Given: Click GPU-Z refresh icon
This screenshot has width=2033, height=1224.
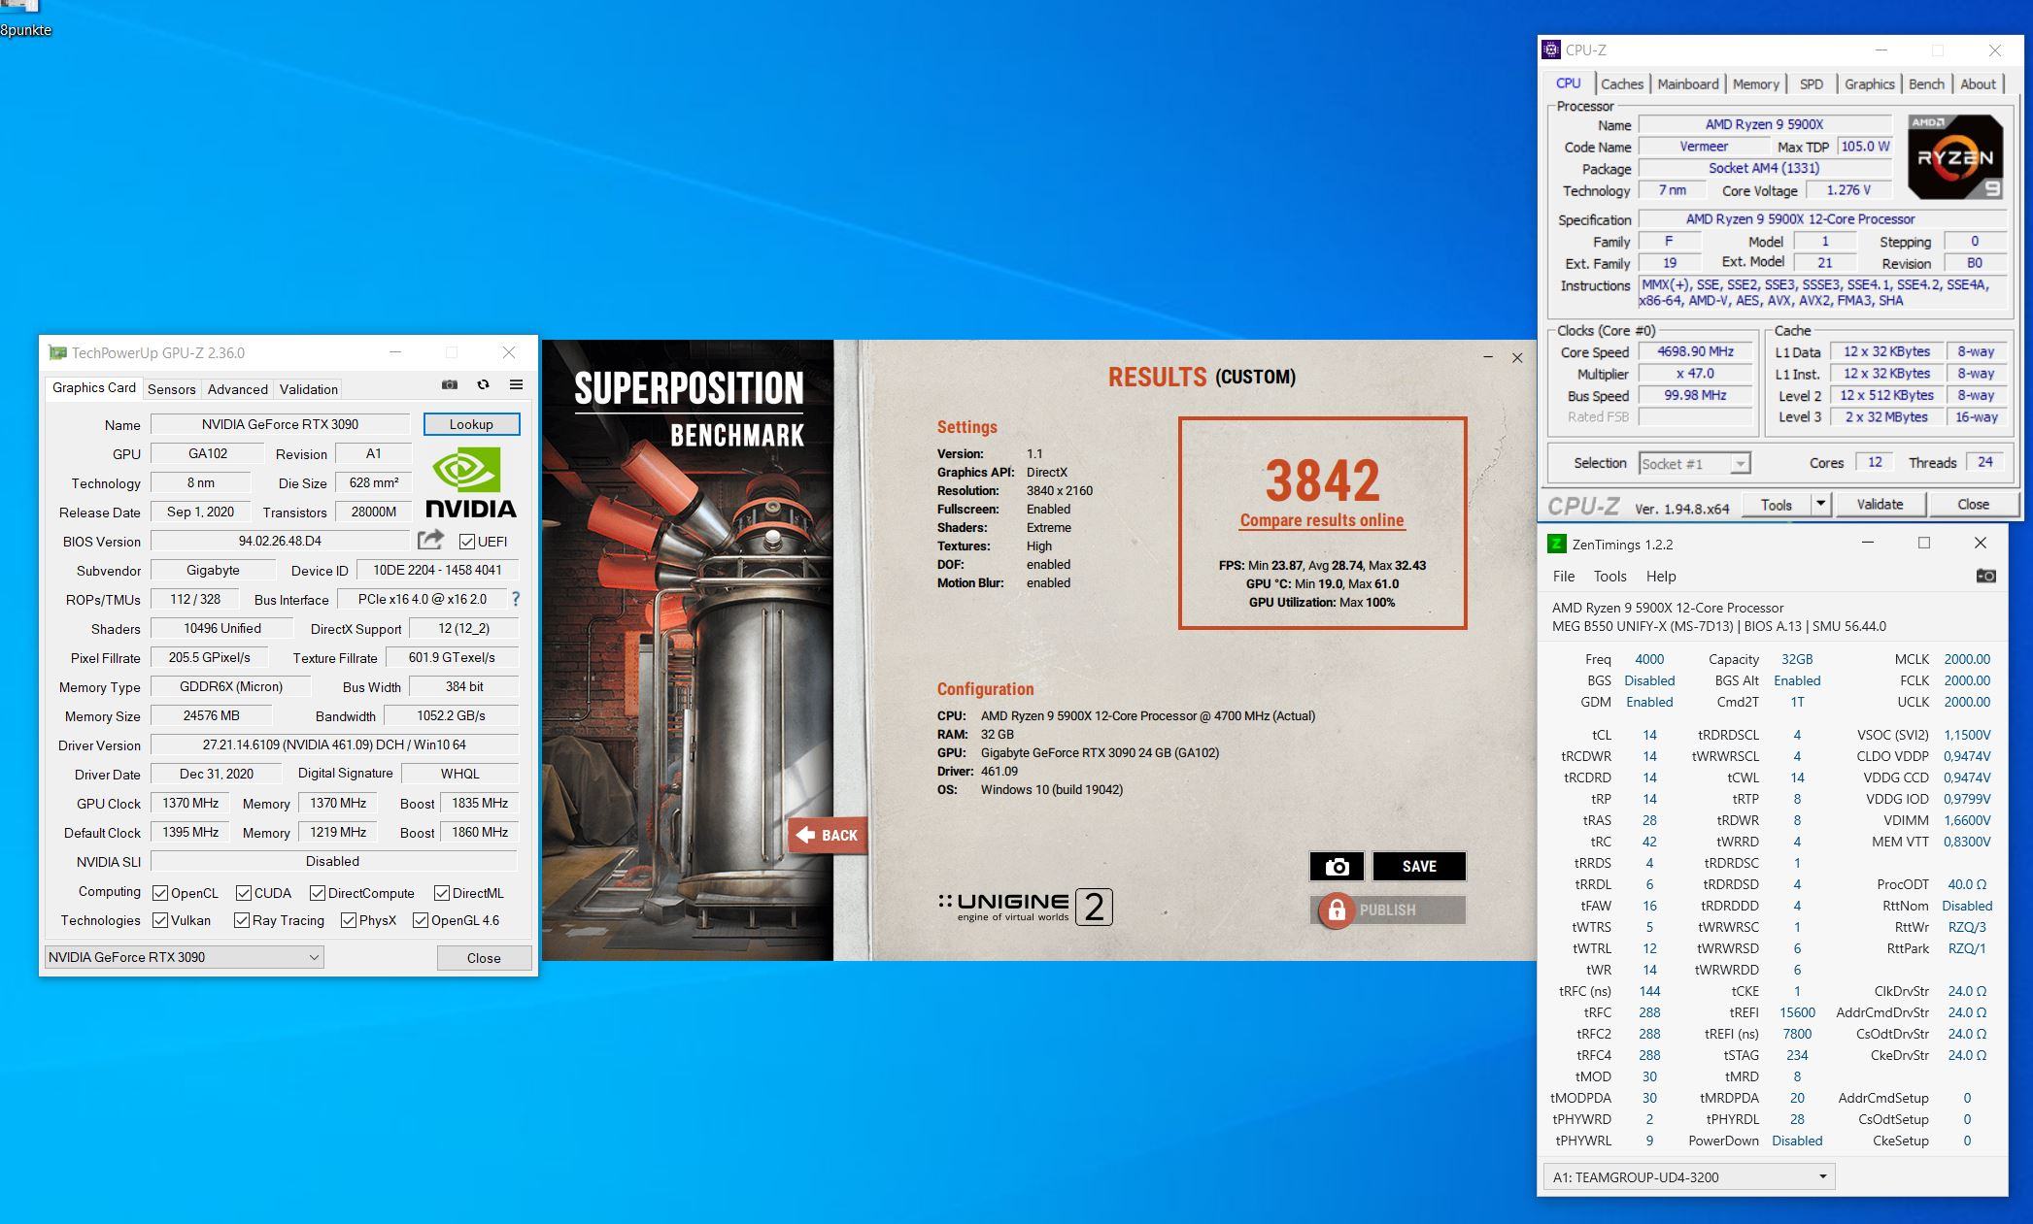Looking at the screenshot, I should pos(483,385).
